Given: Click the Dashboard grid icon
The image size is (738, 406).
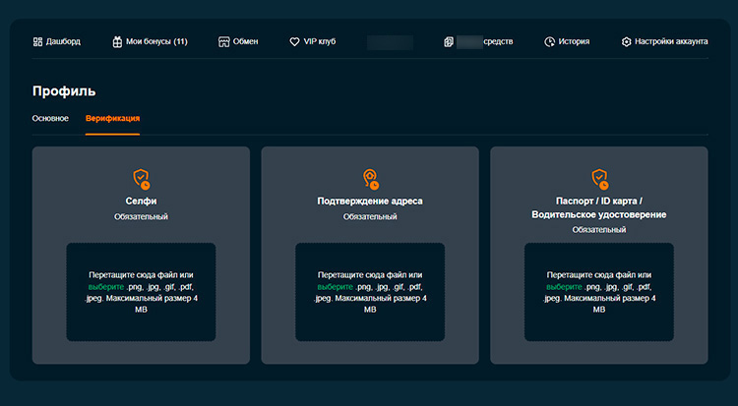Looking at the screenshot, I should (37, 42).
